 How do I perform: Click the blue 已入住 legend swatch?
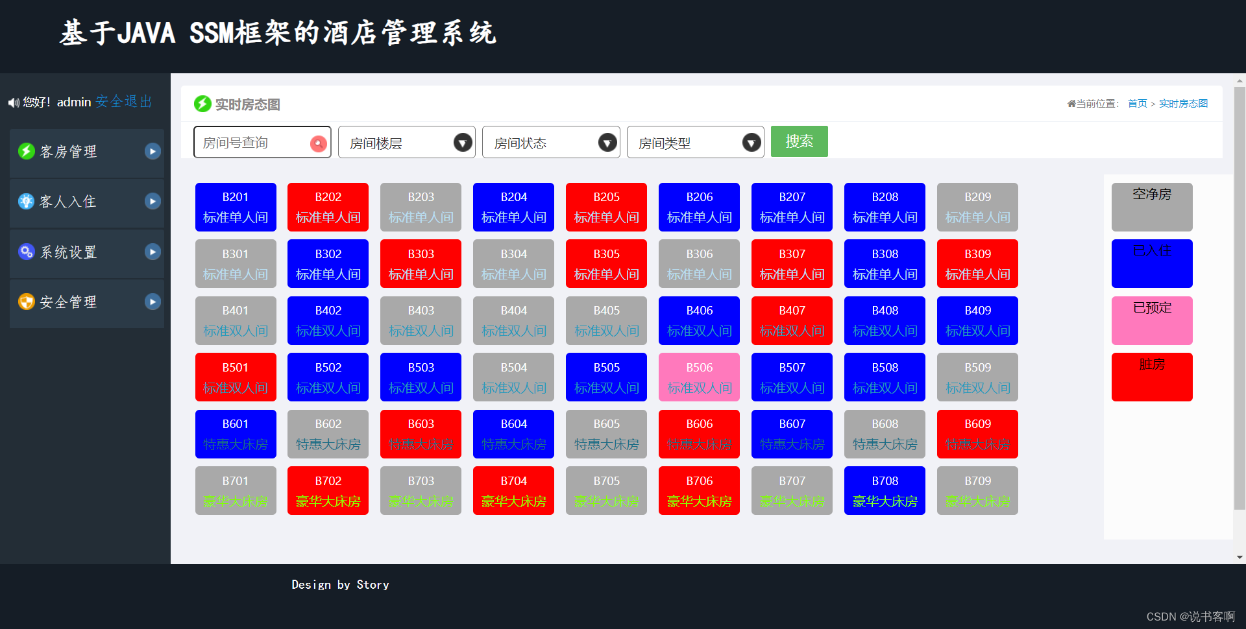pyautogui.click(x=1152, y=263)
